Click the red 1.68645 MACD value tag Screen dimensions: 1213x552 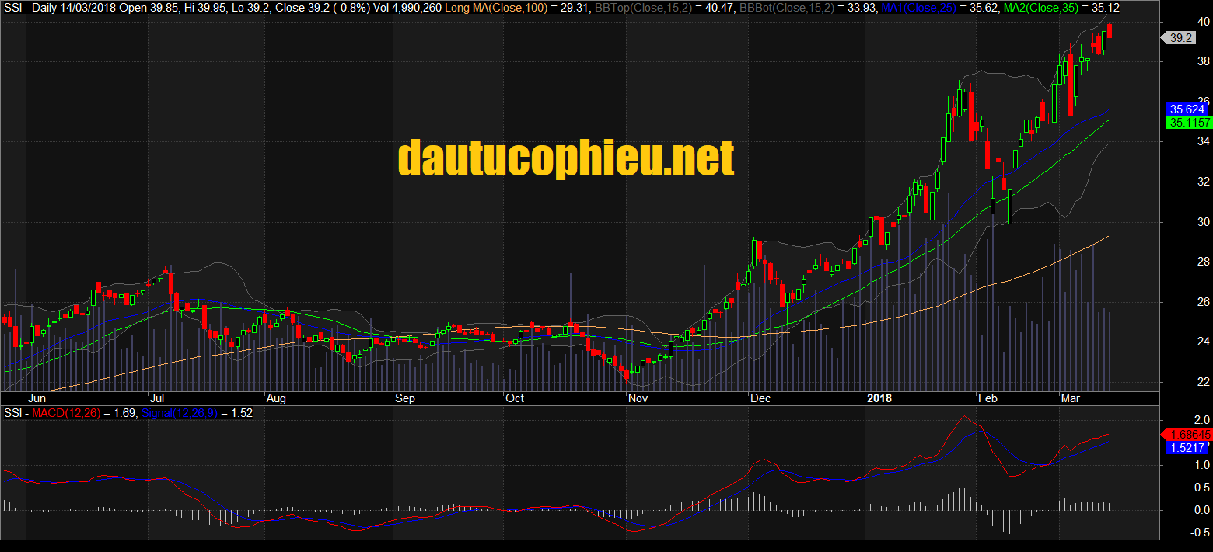point(1187,435)
